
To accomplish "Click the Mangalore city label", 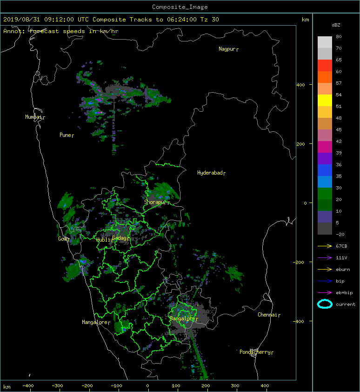I will point(96,323).
